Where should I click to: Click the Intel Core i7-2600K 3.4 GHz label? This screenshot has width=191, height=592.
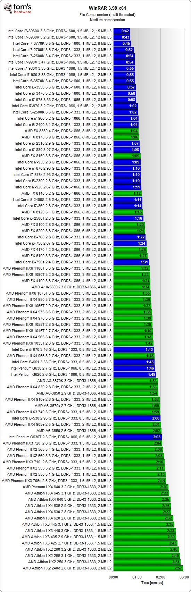(62, 56)
